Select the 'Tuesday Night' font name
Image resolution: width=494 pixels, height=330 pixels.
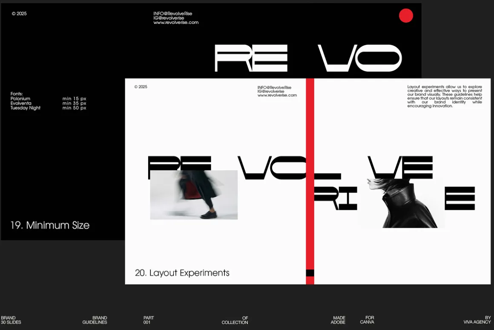26,108
